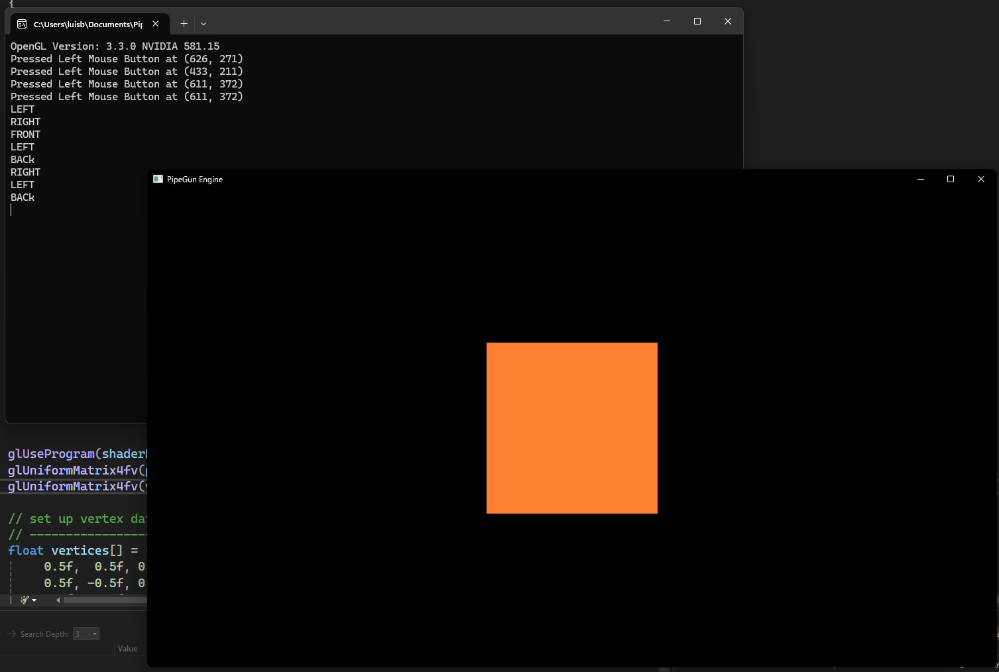Click the orange square in the viewport
This screenshot has height=672, width=999.
[x=571, y=428]
